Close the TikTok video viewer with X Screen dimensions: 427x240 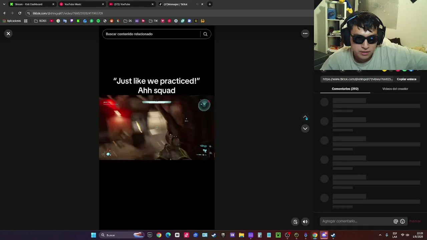pos(8,34)
